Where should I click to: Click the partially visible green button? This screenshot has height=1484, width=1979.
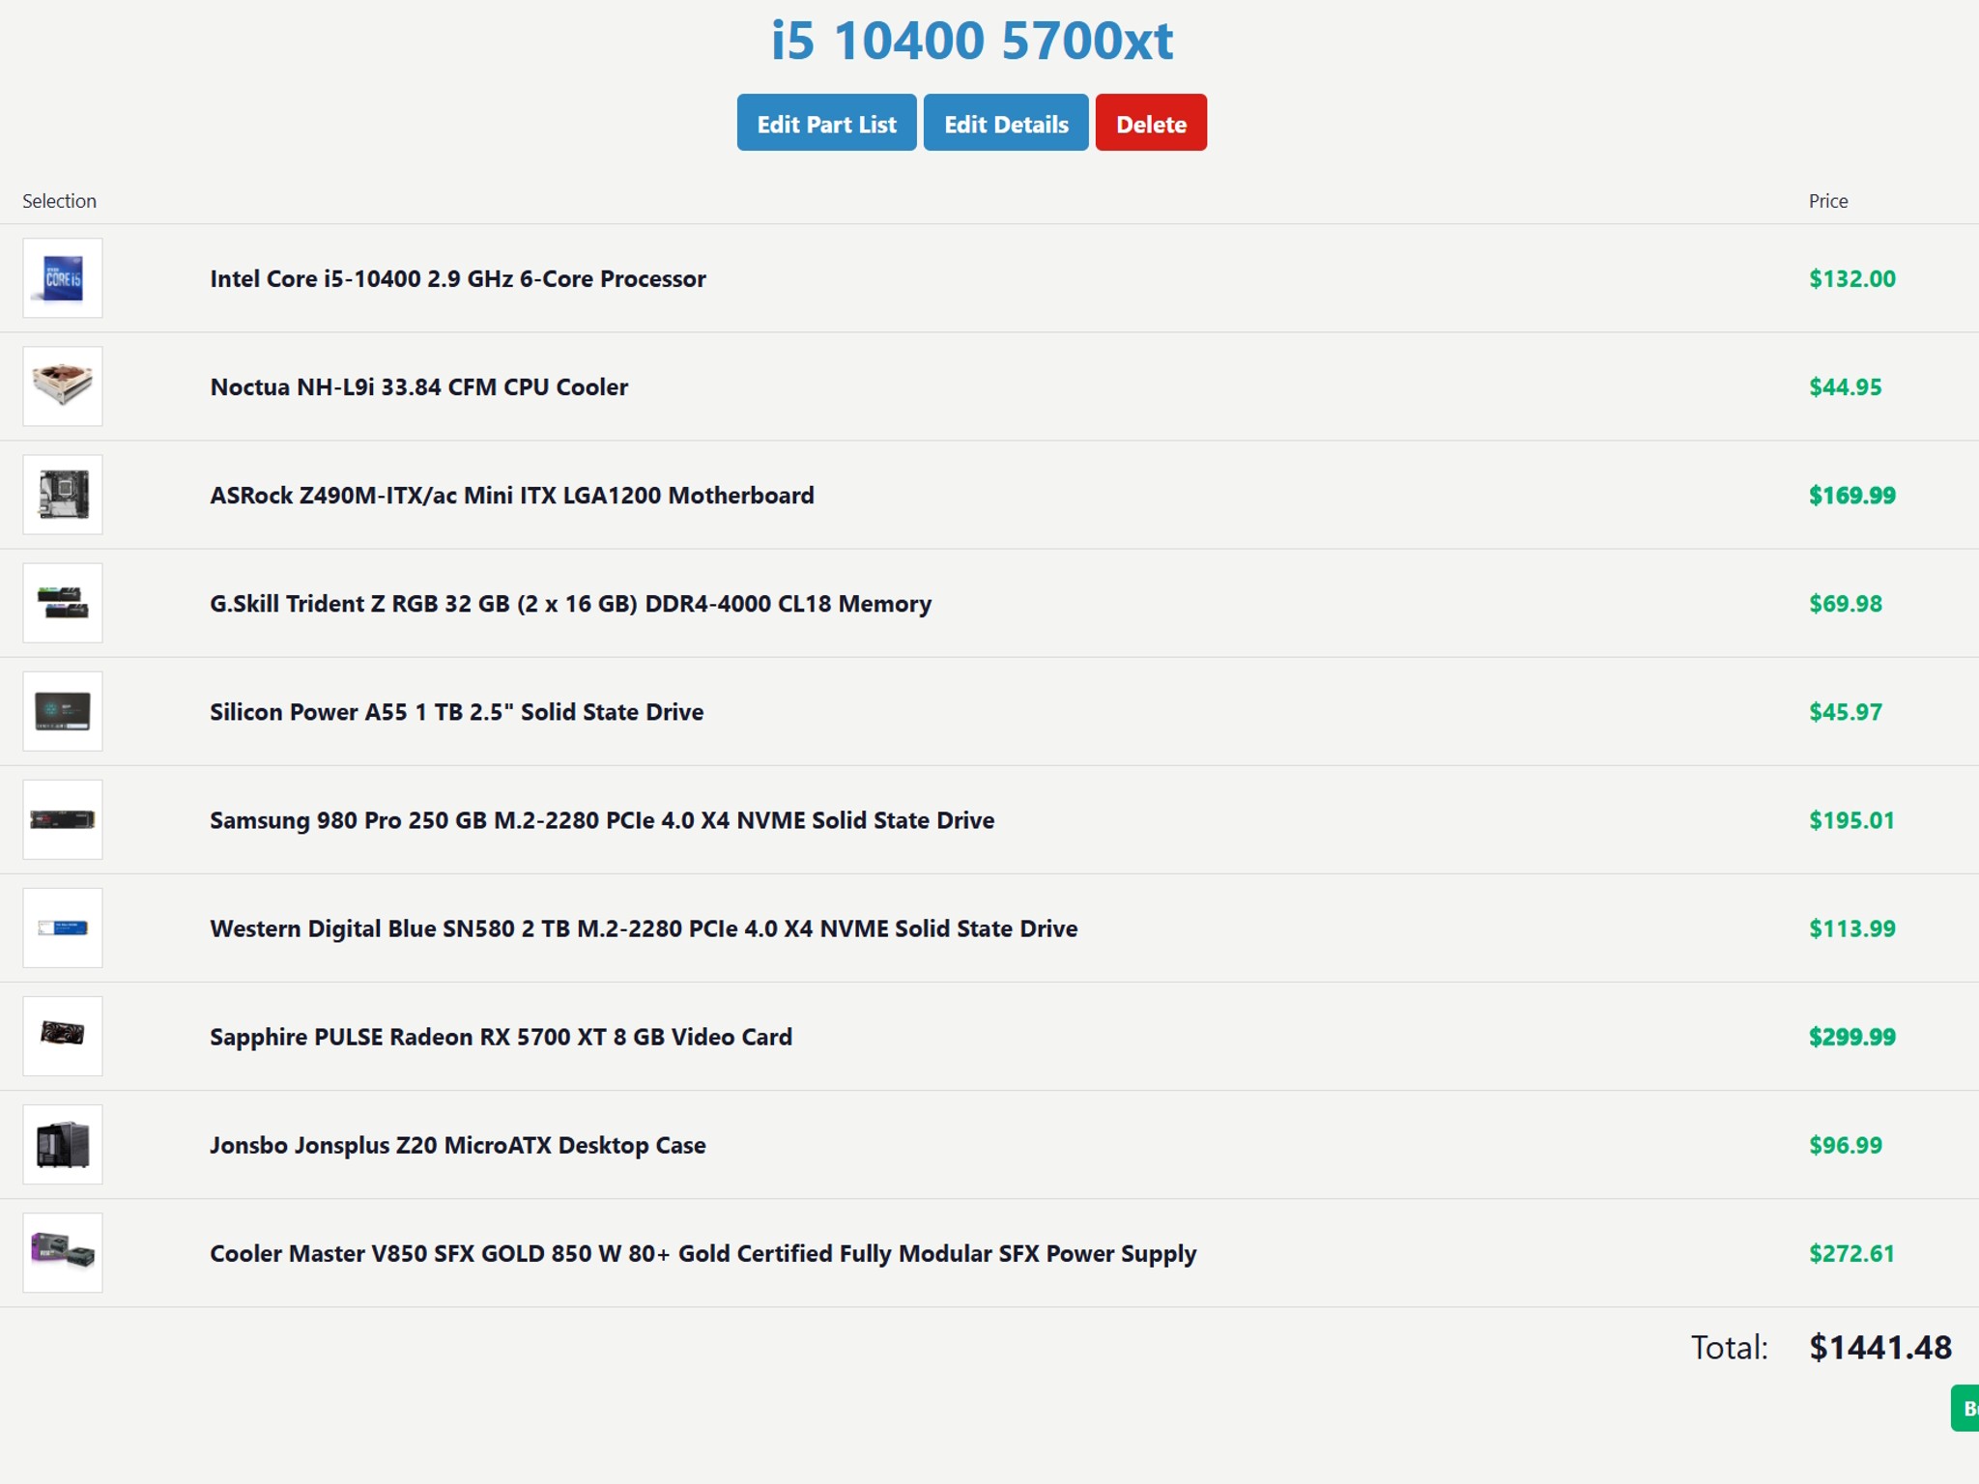(1965, 1408)
